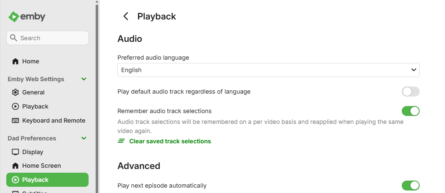
Task: Click the Home house icon in sidebar
Action: 15,61
